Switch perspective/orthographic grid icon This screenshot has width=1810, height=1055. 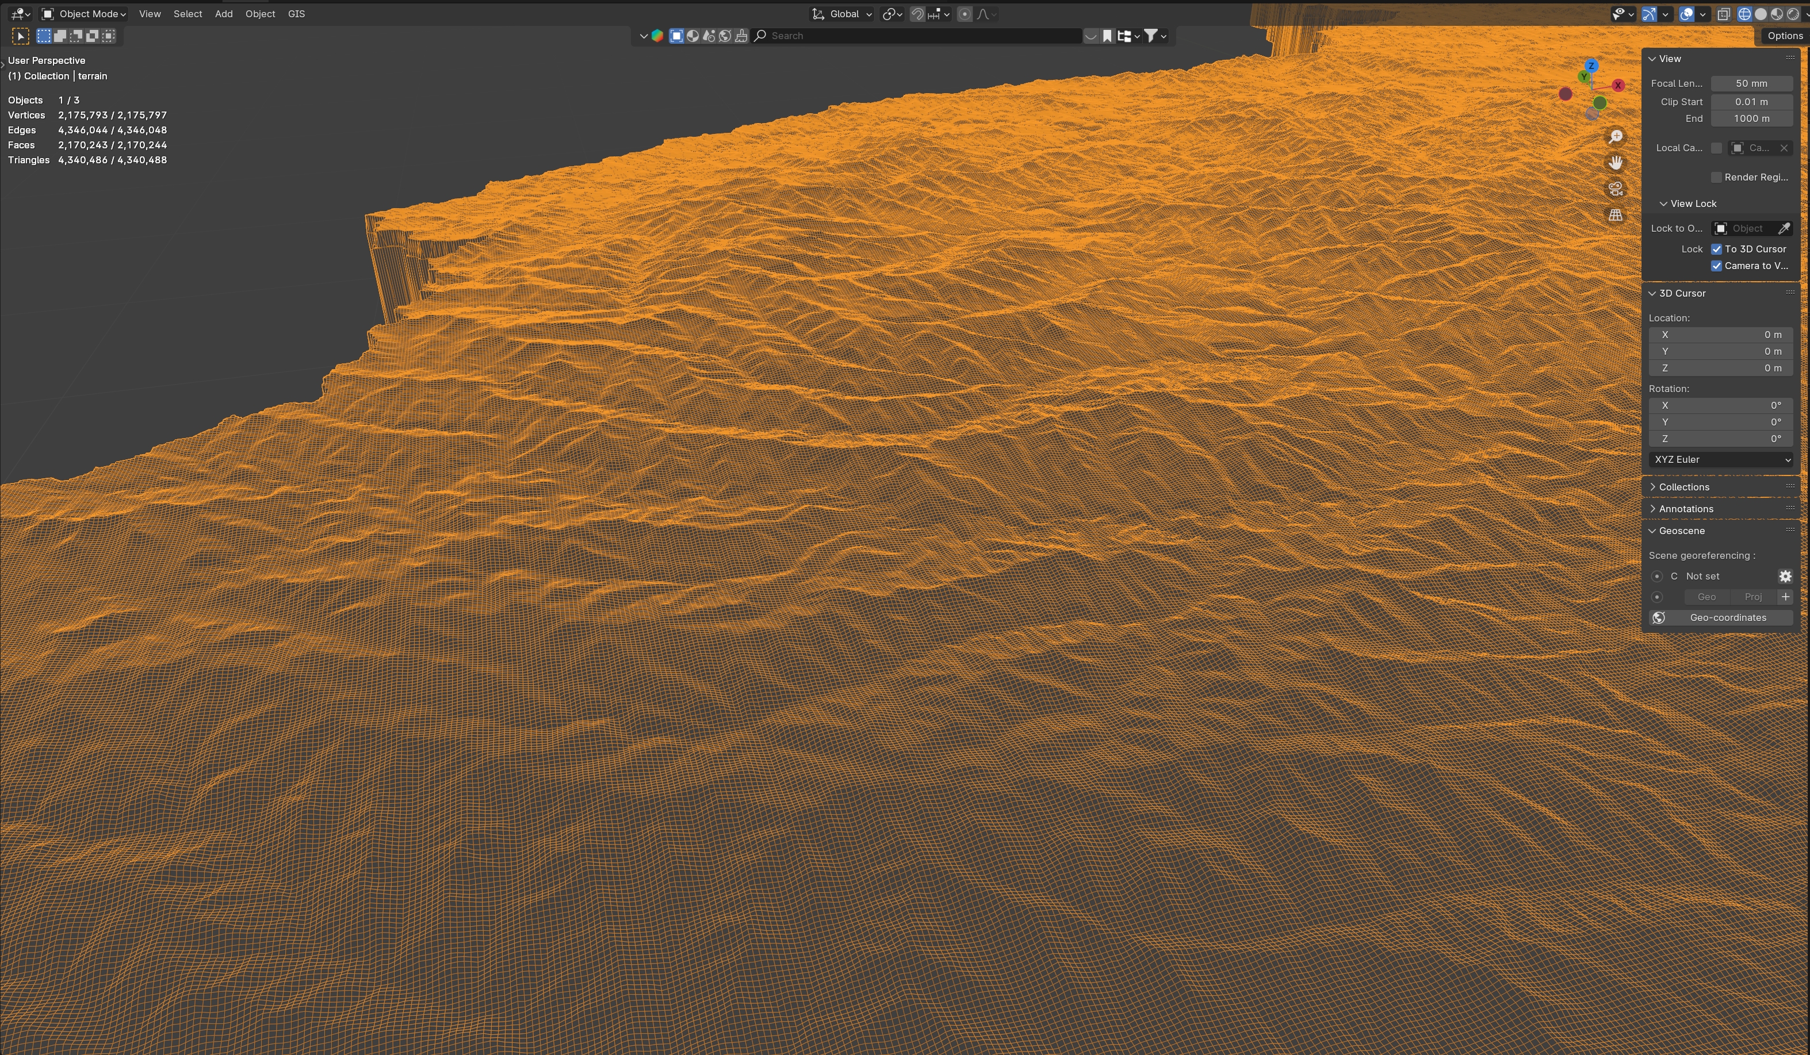tap(1616, 214)
